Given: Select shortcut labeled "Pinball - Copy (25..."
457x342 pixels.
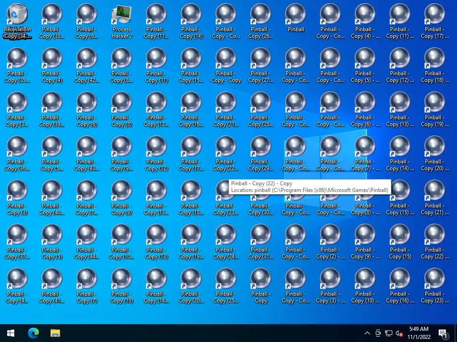Looking at the screenshot, I should [x=226, y=286].
